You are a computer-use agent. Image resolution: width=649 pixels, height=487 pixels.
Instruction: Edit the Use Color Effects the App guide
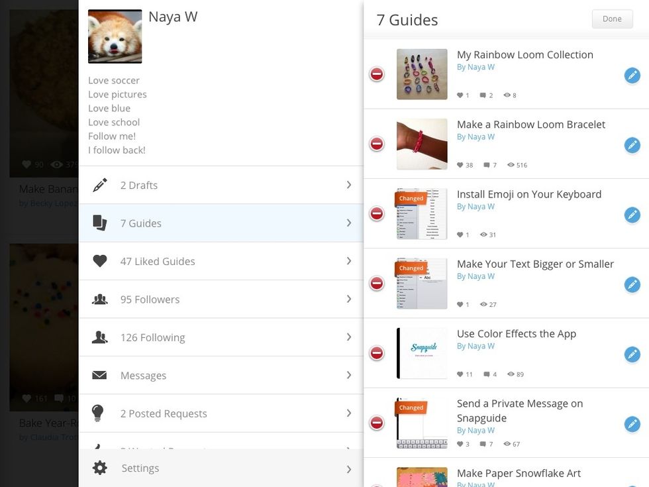tap(632, 354)
